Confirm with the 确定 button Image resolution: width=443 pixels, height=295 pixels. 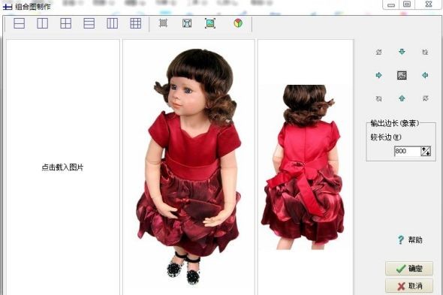click(409, 269)
